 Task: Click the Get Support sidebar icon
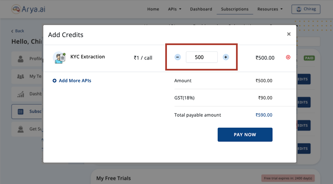tap(20, 129)
